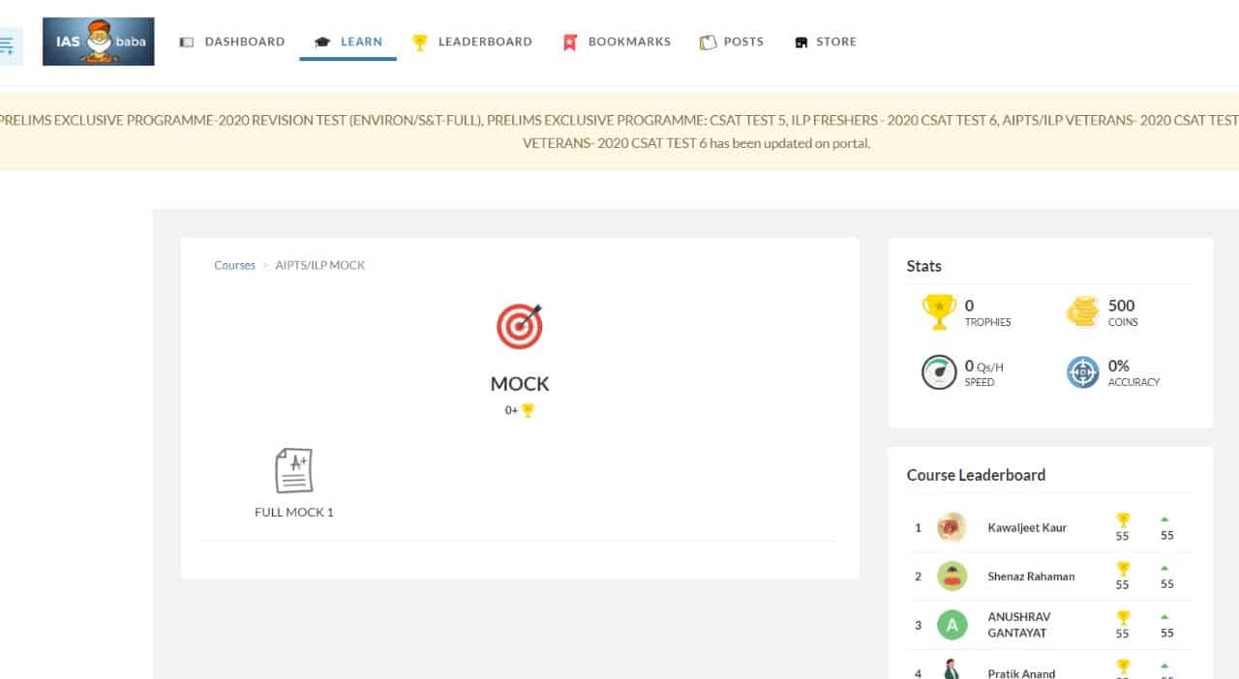Image resolution: width=1239 pixels, height=679 pixels.
Task: Click trophy icon in Kawaljeet Kaur row
Action: (1123, 520)
